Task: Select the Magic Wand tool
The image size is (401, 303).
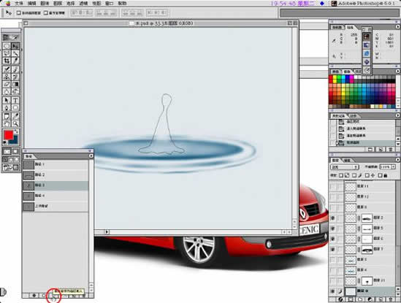Action: click(x=15, y=53)
